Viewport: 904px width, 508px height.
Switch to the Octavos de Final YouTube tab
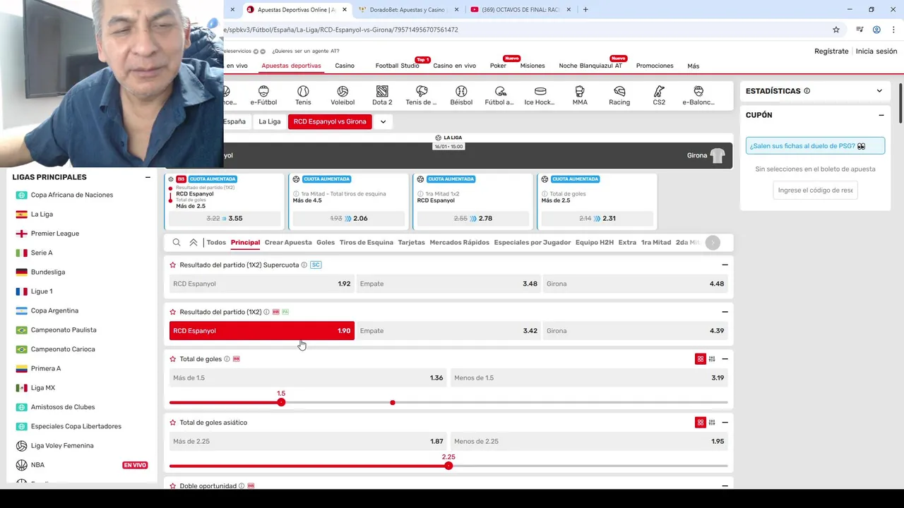[519, 10]
